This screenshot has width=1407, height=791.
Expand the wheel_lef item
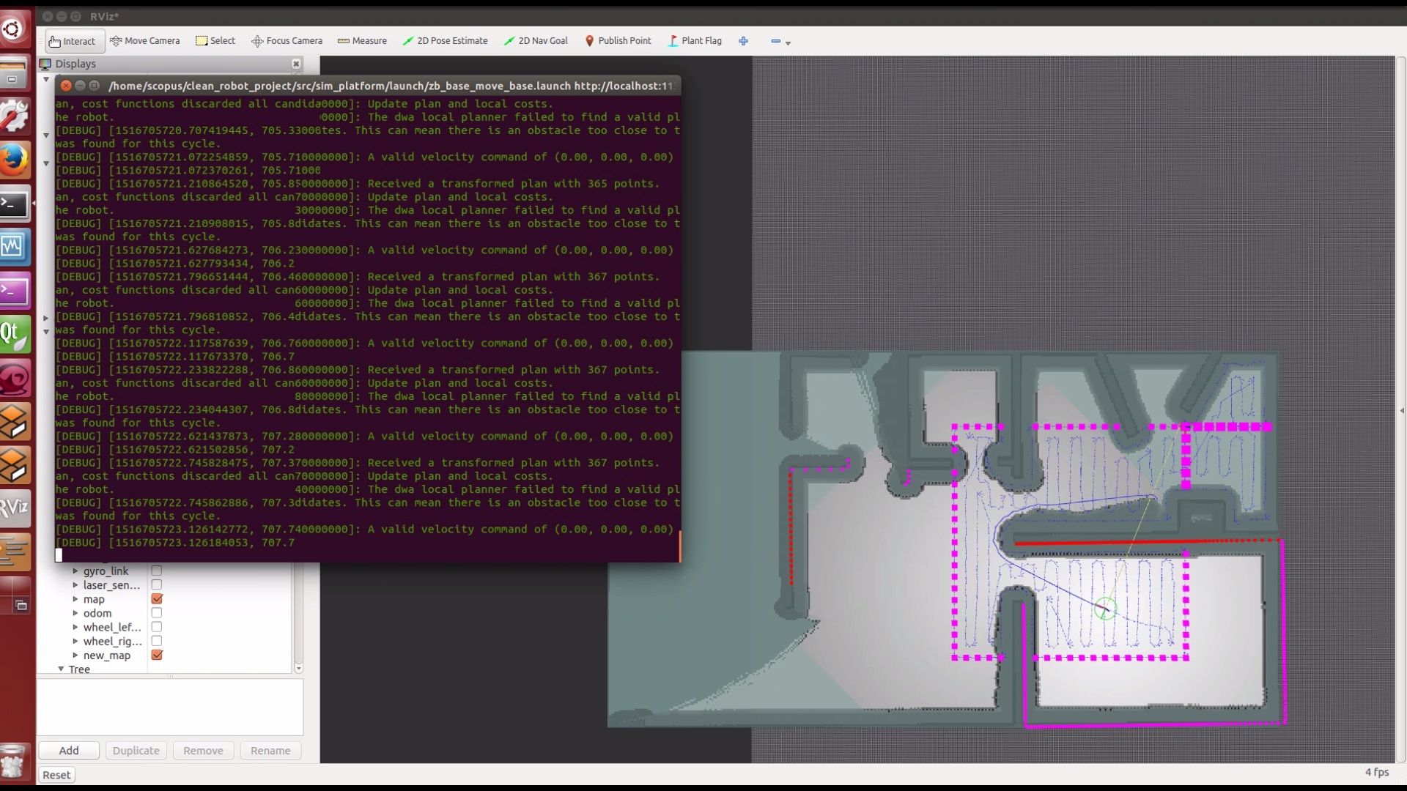tap(75, 627)
